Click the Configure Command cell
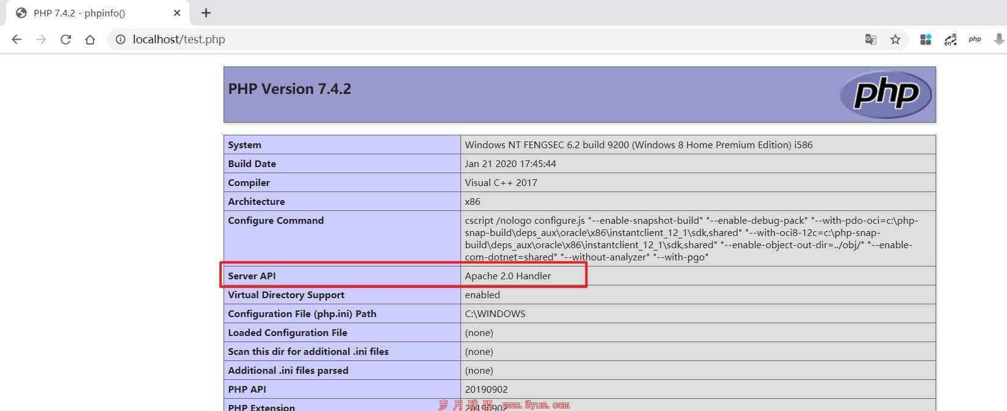This screenshot has height=411, width=1007. 698,238
